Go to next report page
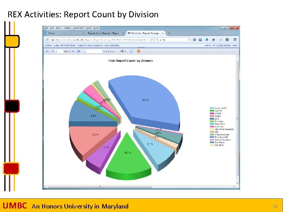The width and height of the screenshot is (283, 212). coord(73,51)
